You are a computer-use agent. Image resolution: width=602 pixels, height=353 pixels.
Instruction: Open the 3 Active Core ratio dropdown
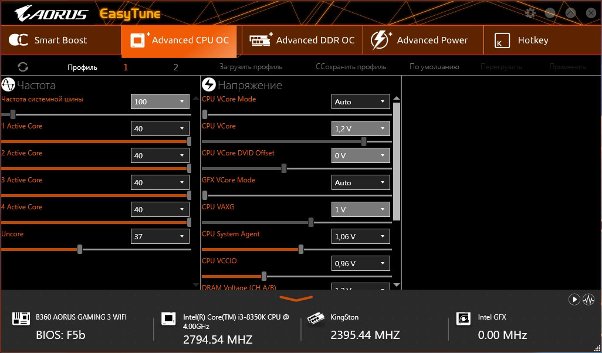160,182
